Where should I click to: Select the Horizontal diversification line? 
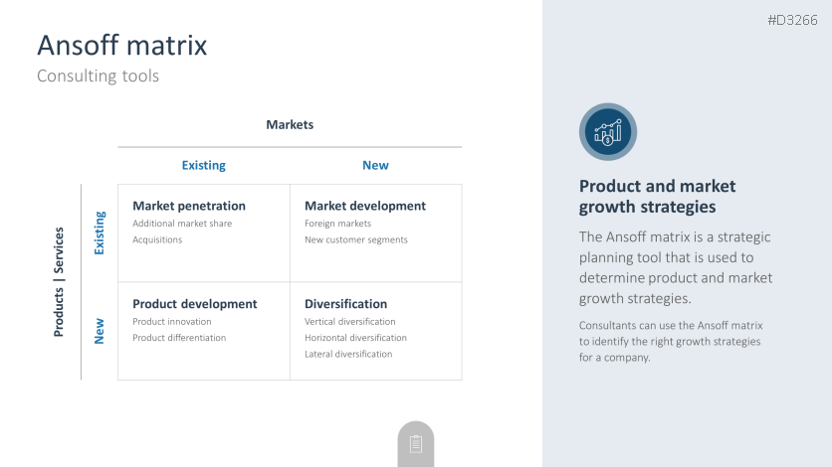pyautogui.click(x=355, y=338)
